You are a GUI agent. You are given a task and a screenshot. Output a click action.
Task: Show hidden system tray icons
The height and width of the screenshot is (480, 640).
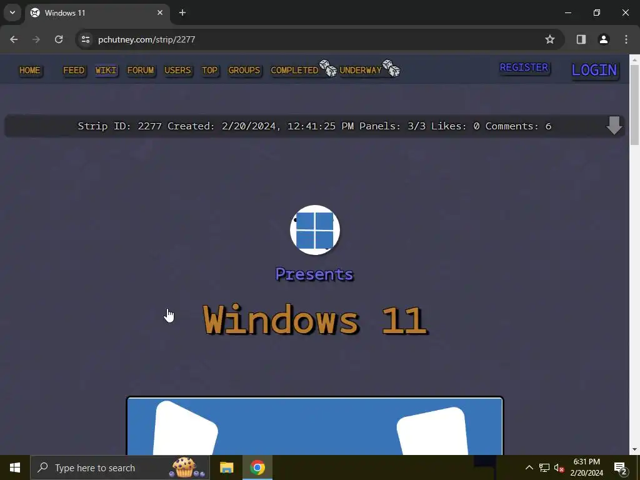coord(529,467)
